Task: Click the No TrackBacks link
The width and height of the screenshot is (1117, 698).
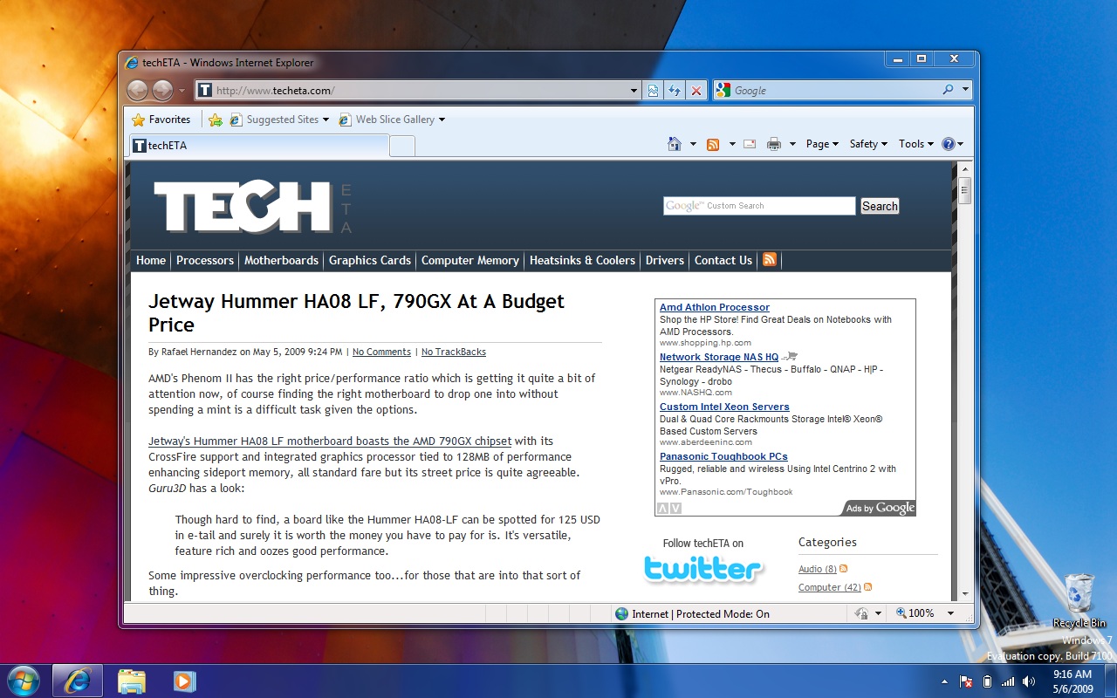Action: pos(454,352)
